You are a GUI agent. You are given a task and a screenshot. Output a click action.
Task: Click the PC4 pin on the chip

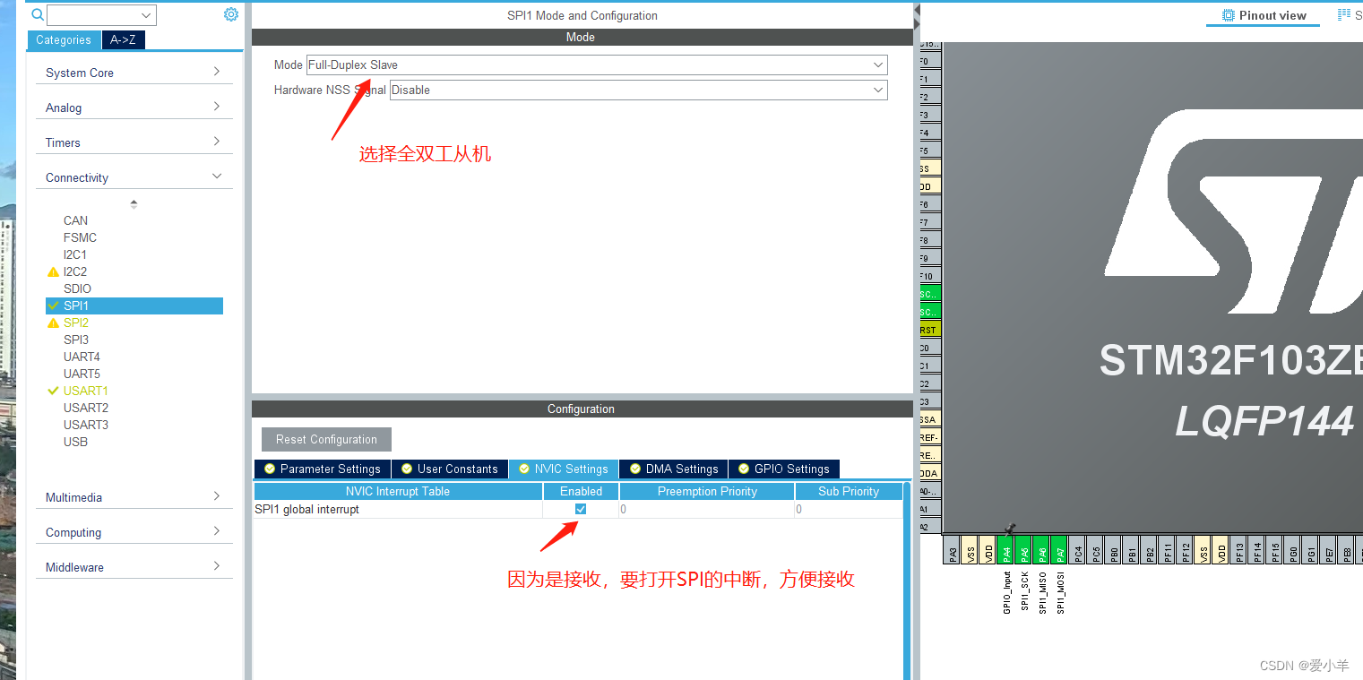click(x=1078, y=550)
